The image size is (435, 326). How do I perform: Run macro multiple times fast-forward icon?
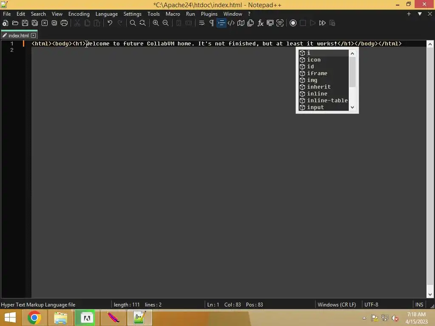coord(322,23)
